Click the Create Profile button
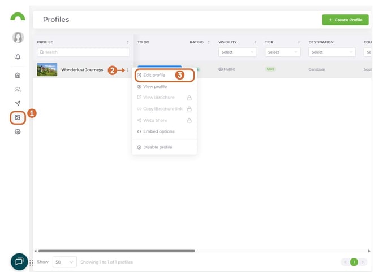 pos(345,20)
